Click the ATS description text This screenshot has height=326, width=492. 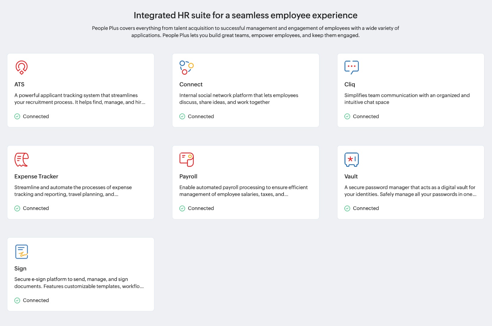80,99
